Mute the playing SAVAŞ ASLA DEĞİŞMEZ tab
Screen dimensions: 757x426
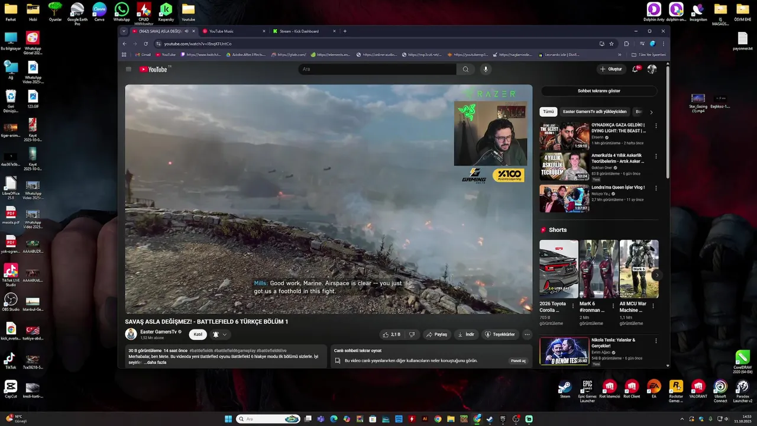[x=186, y=31]
